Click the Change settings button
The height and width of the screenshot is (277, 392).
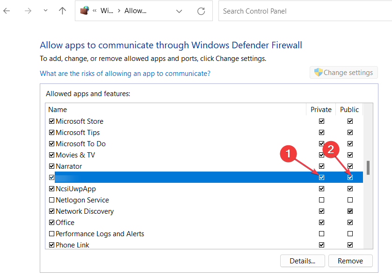(344, 73)
